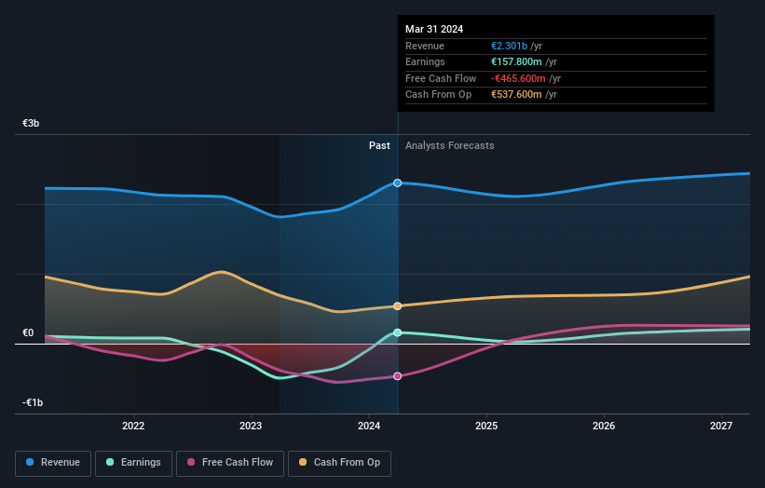This screenshot has width=765, height=488.
Task: Click the 2023 x-axis label
Action: click(251, 426)
